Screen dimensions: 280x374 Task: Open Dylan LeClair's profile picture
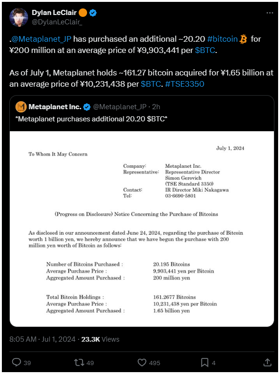click(x=19, y=17)
